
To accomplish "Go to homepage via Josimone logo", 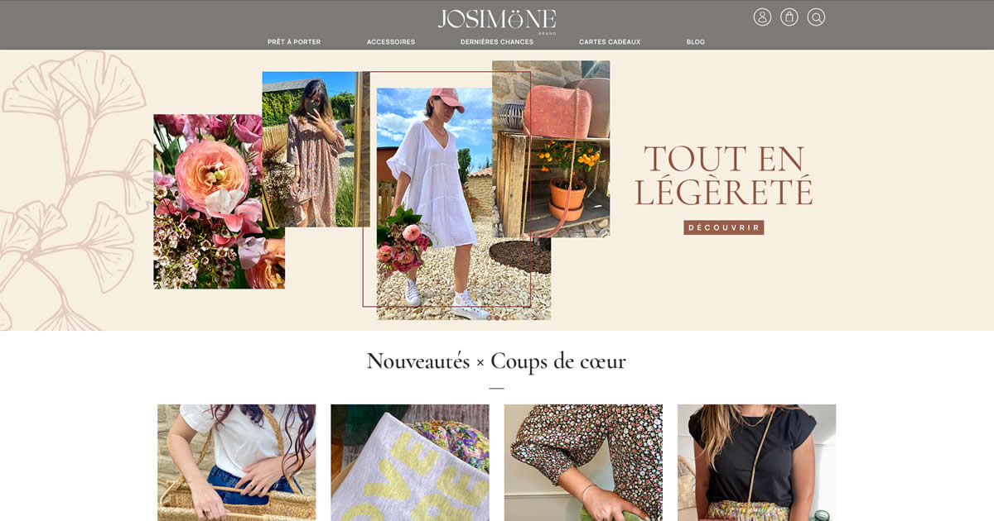I will 497,21.
